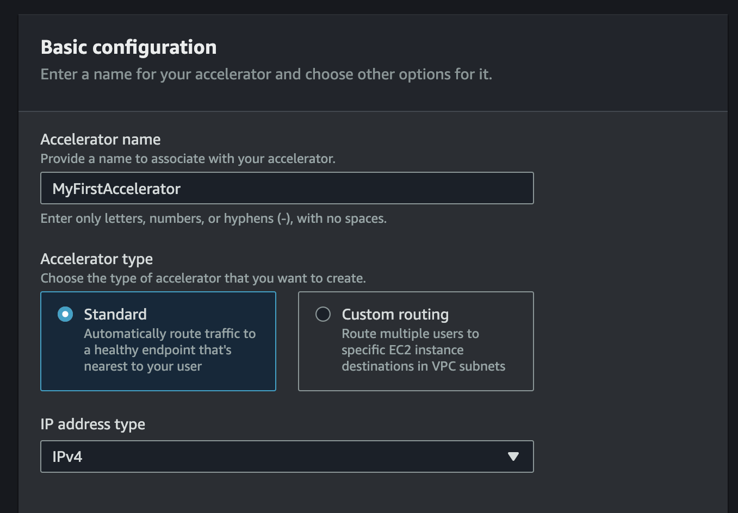The image size is (738, 513).
Task: Click the Accelerator name section label
Action: point(100,140)
